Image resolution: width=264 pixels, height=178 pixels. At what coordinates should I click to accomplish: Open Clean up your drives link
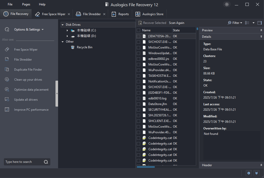[x=28, y=79]
